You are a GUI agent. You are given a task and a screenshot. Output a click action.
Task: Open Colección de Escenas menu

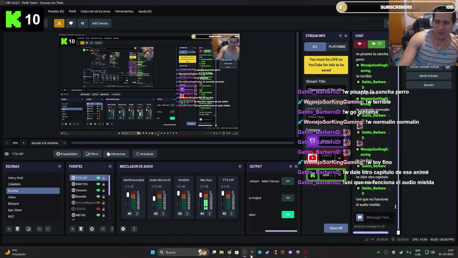[x=95, y=11]
